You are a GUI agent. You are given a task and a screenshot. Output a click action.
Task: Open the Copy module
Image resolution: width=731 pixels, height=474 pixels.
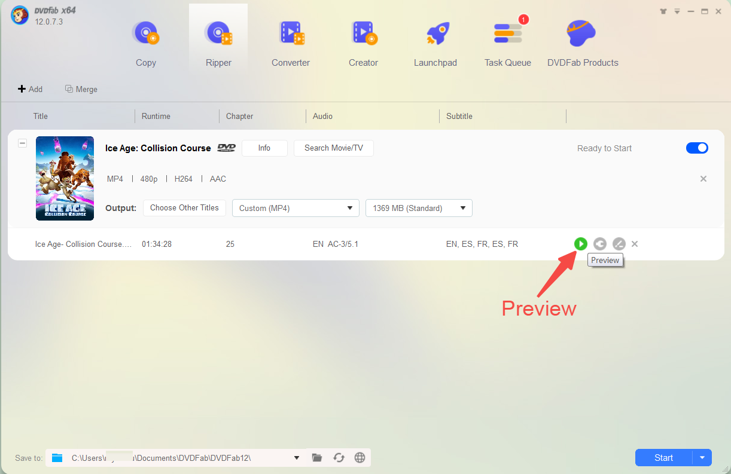pyautogui.click(x=145, y=43)
